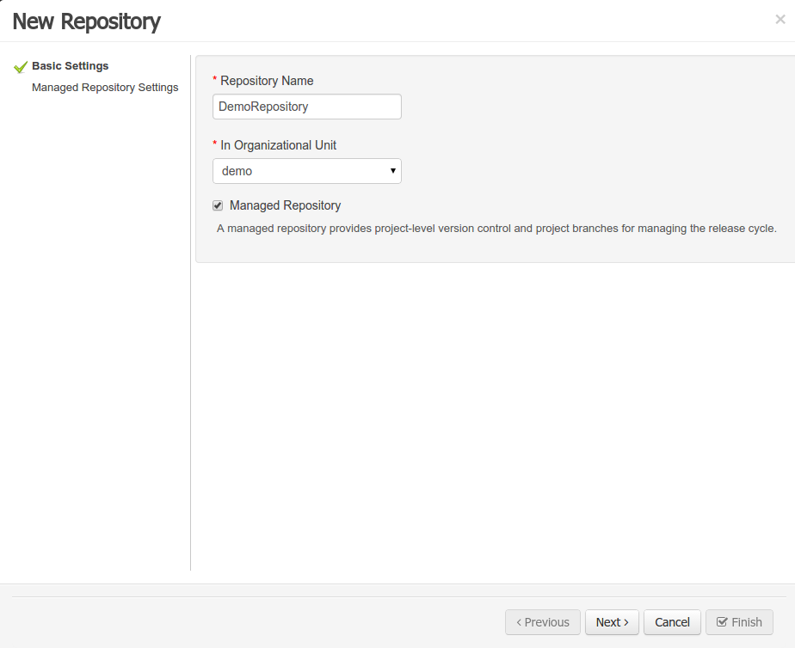This screenshot has width=795, height=648.
Task: Click the Organizational Unit dropdown arrow
Action: point(393,171)
